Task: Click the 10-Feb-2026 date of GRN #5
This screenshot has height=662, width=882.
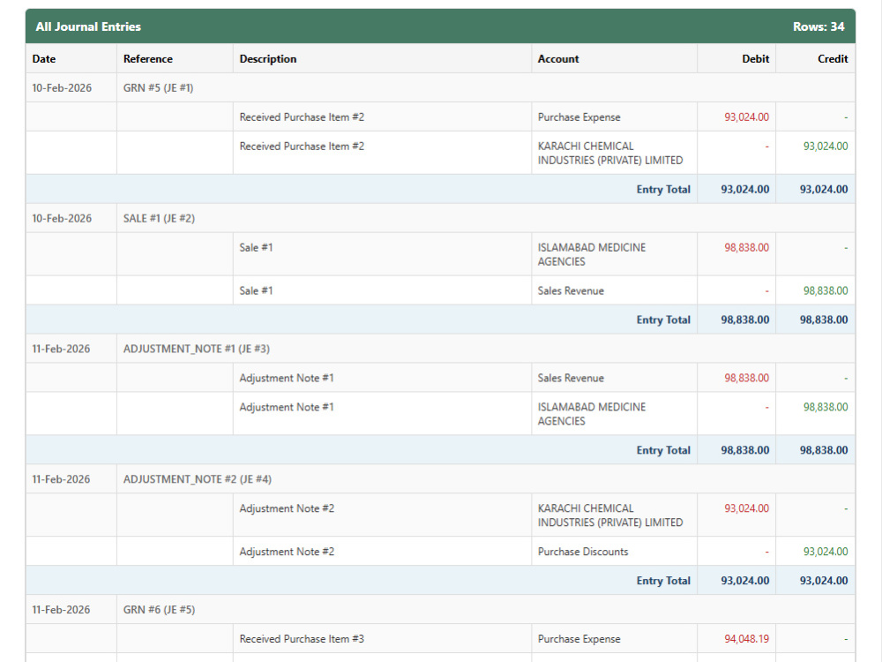Action: tap(62, 87)
